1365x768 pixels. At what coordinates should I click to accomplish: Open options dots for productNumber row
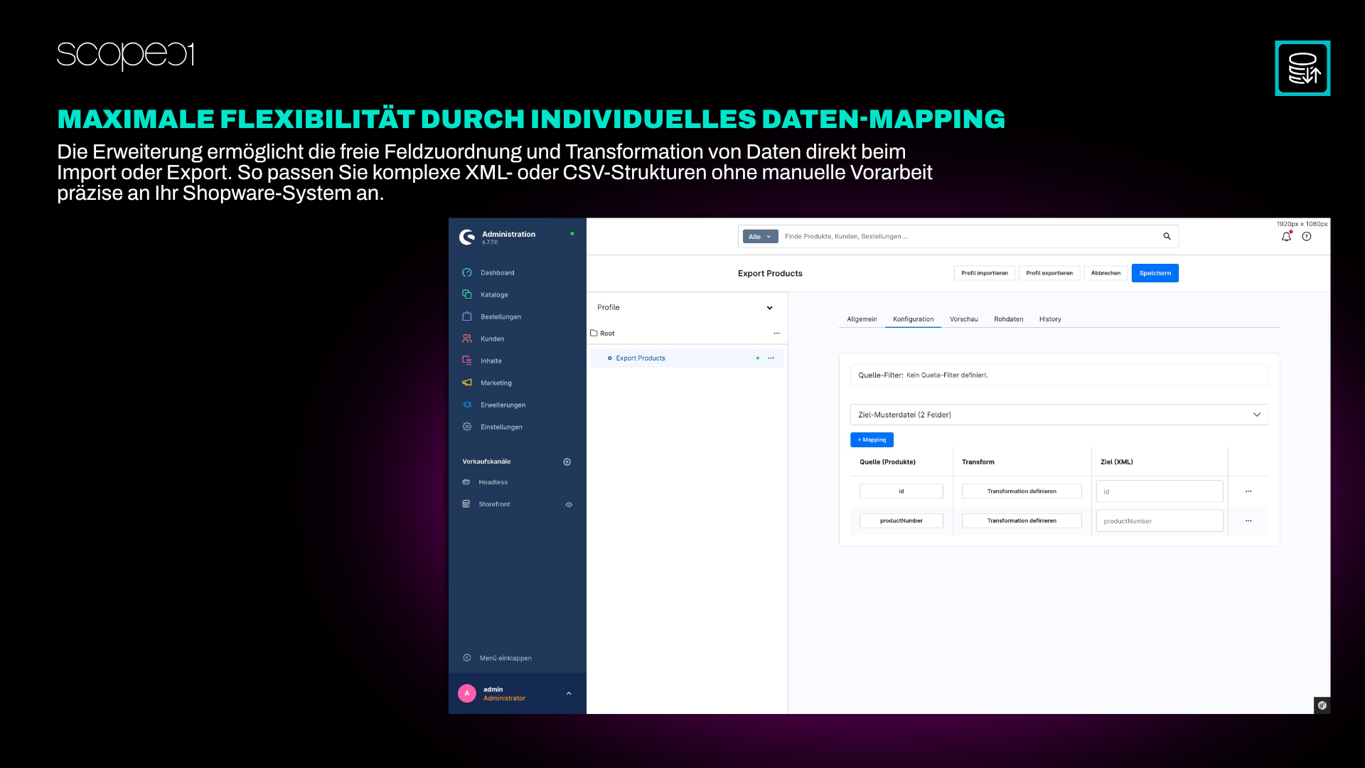(1248, 521)
